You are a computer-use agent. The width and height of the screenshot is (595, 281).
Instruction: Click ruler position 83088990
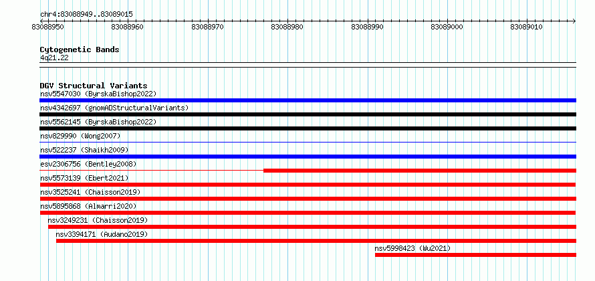(367, 27)
